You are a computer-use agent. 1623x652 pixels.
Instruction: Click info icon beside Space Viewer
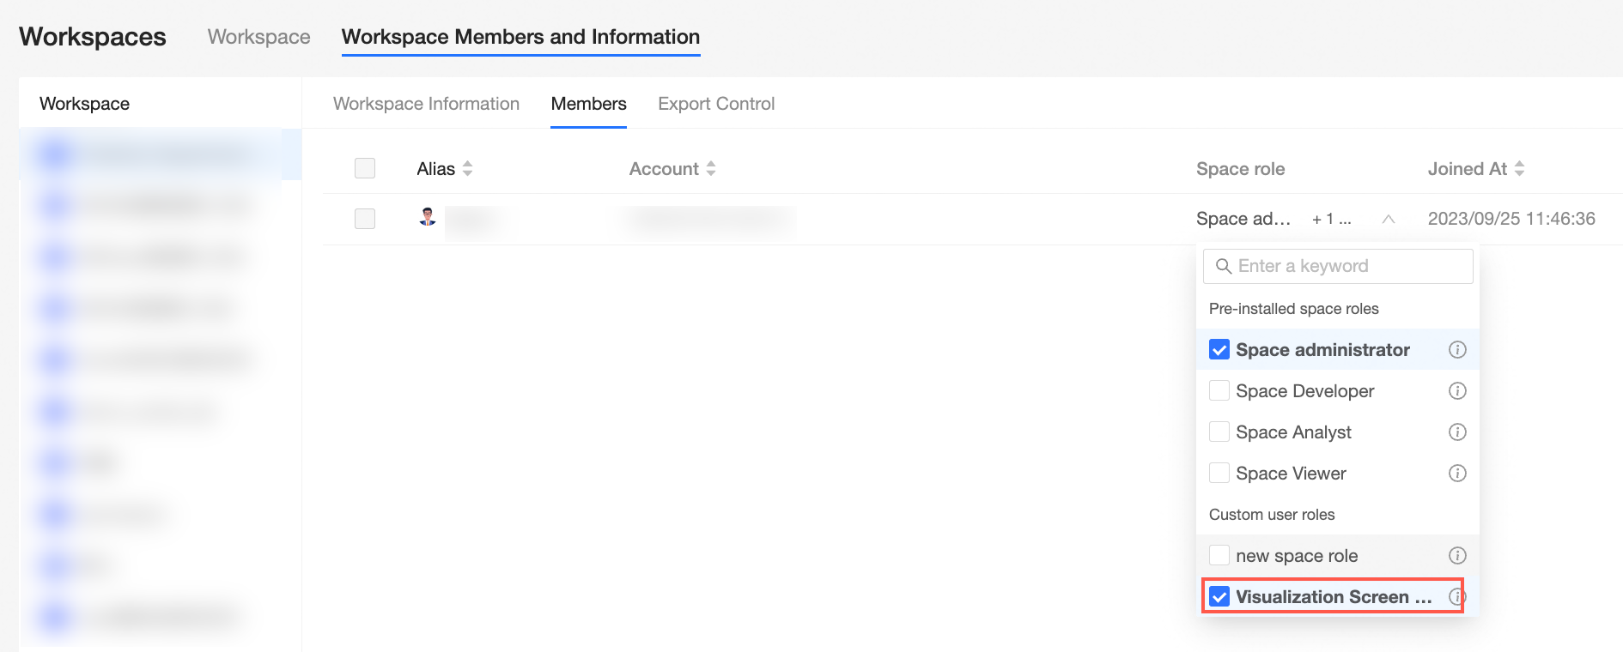(x=1457, y=474)
